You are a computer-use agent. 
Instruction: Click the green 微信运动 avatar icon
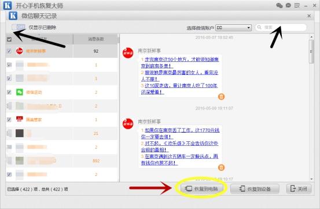(20, 92)
